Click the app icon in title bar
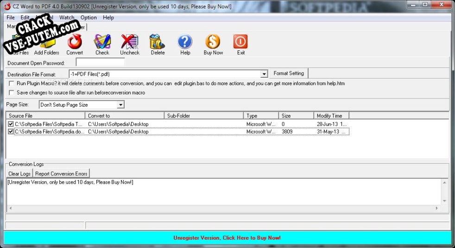This screenshot has width=455, height=248. pyautogui.click(x=7, y=6)
